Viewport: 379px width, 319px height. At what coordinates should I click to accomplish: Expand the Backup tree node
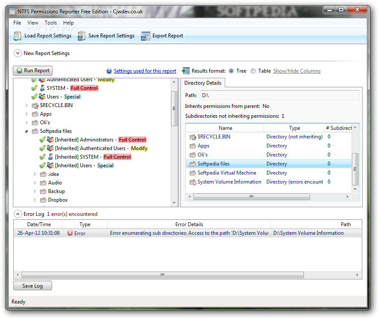coord(35,191)
